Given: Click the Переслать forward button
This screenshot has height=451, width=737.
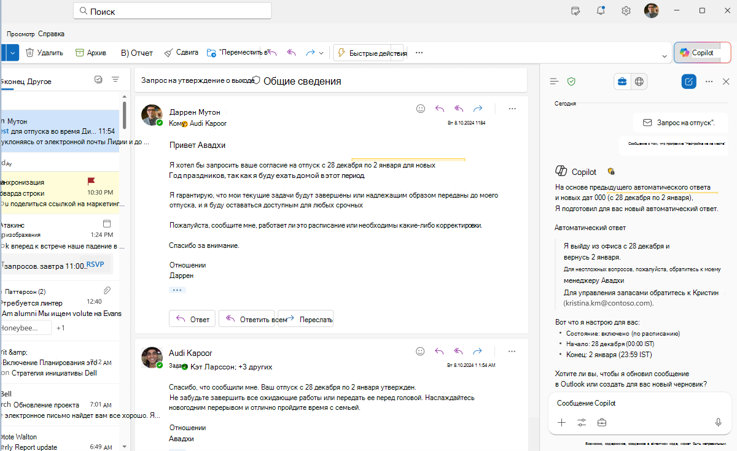Looking at the screenshot, I should point(306,318).
